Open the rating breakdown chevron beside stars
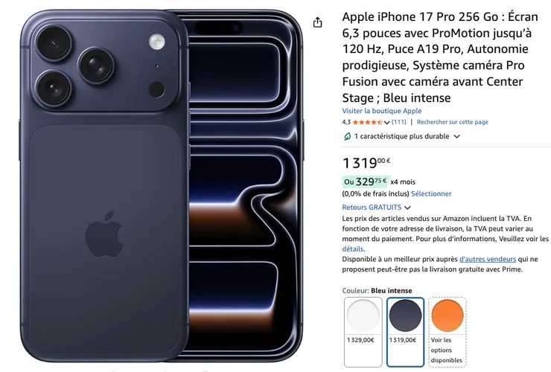The image size is (551, 372). (387, 123)
